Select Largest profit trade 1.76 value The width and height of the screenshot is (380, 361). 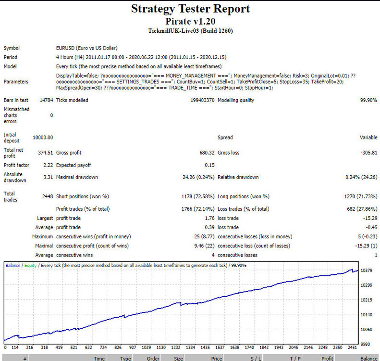[x=209, y=218]
